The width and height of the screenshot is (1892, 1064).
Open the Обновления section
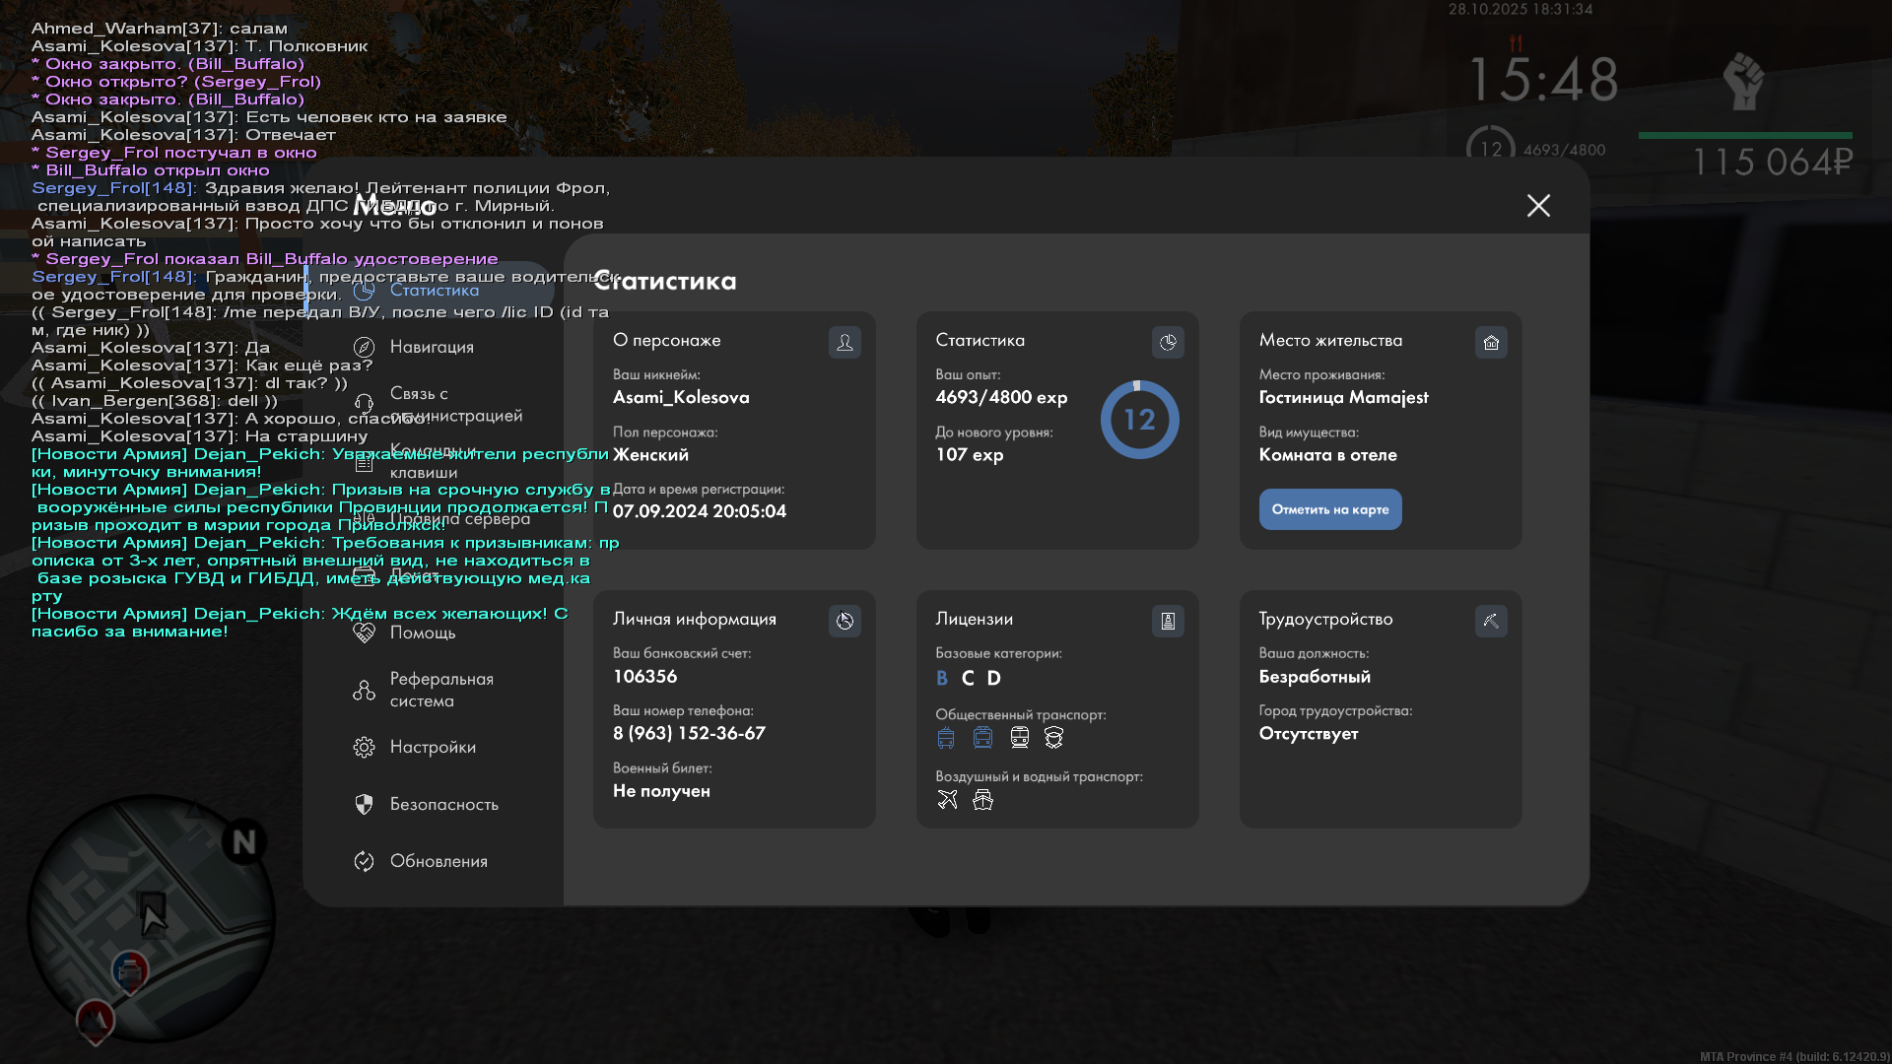(438, 861)
